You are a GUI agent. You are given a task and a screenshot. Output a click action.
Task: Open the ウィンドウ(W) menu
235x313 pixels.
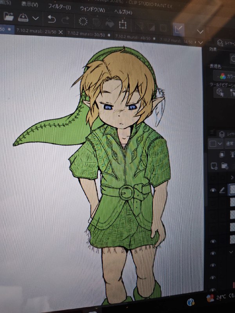(x=92, y=9)
